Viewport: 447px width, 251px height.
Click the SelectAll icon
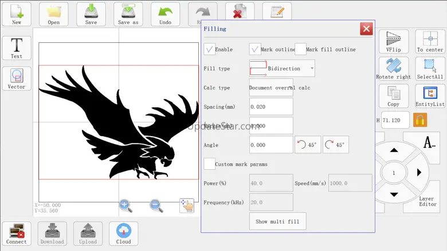430,69
